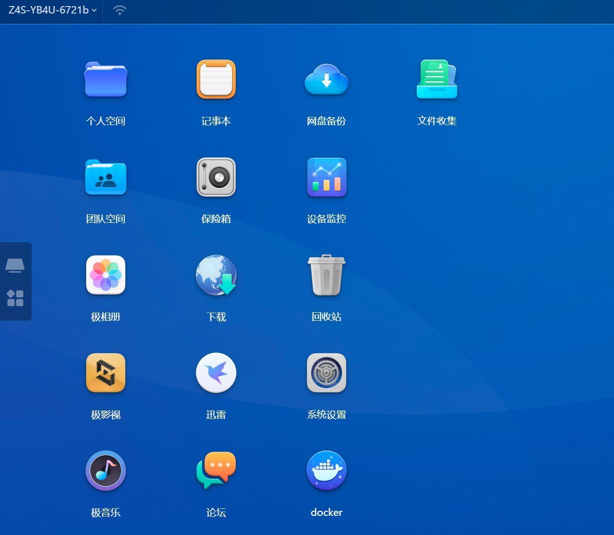
Task: Click the 迅雷 label text
Action: tap(216, 415)
